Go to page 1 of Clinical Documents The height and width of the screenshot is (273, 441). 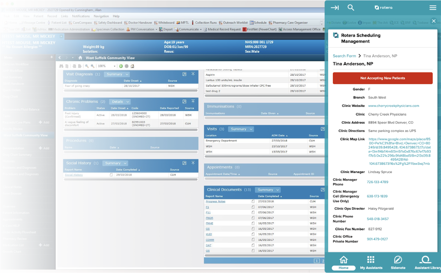316,261
